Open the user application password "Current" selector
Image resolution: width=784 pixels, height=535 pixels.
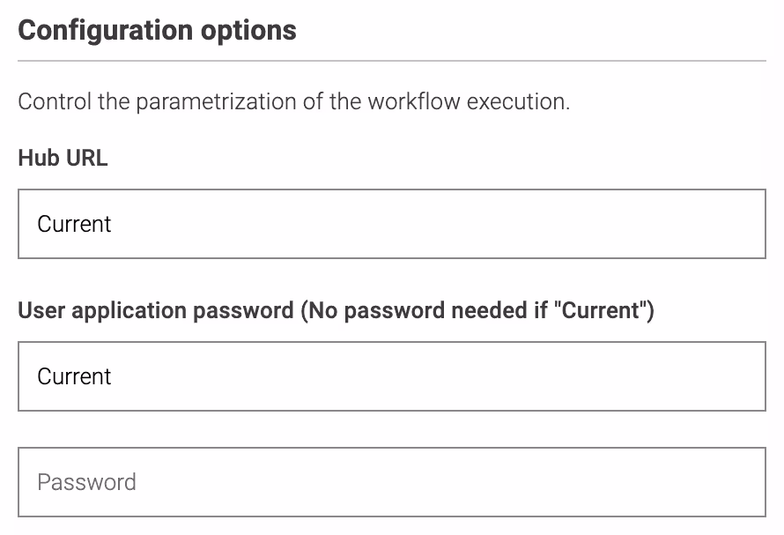(392, 376)
